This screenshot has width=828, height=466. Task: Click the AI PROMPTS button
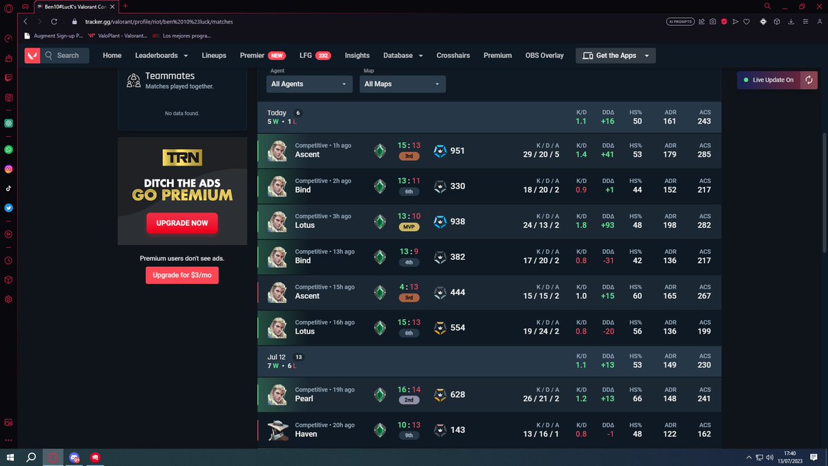(x=680, y=21)
